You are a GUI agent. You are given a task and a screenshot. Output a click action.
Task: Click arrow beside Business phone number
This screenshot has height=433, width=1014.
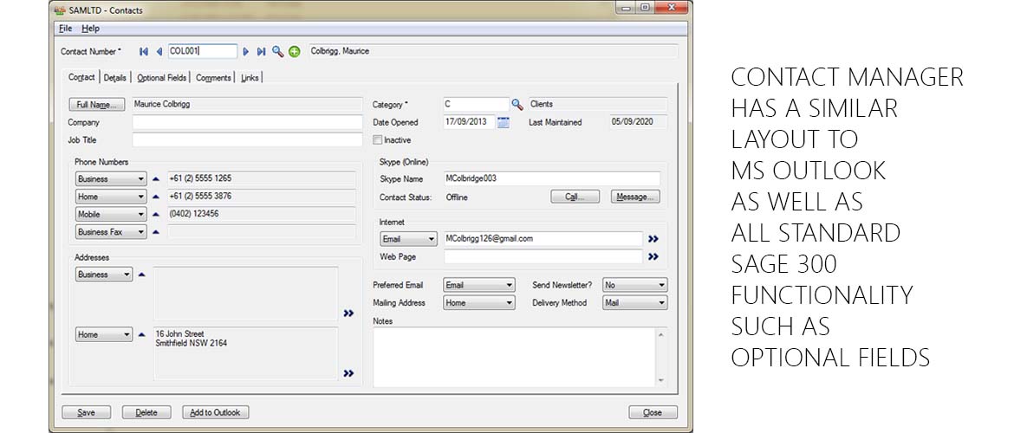tap(155, 179)
